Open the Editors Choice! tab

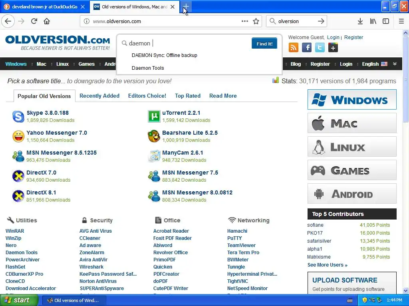pos(147,96)
